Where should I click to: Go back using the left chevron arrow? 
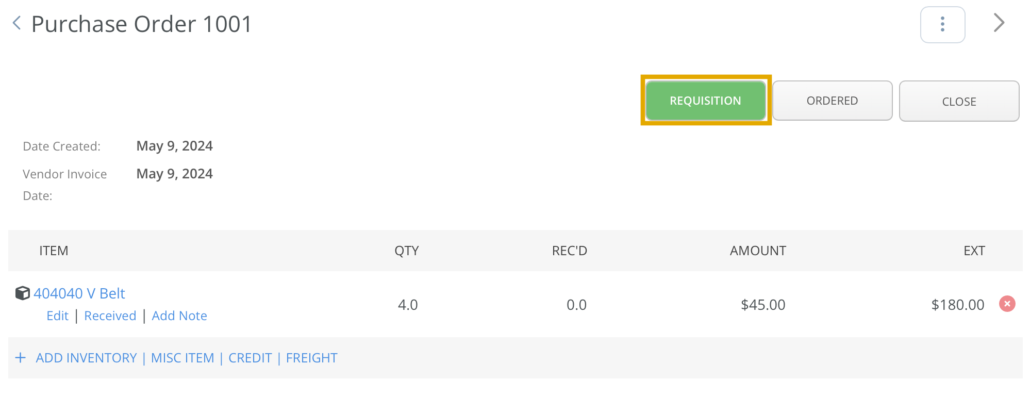16,23
